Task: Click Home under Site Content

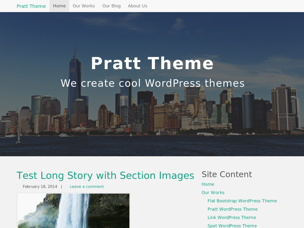Action: tap(208, 184)
